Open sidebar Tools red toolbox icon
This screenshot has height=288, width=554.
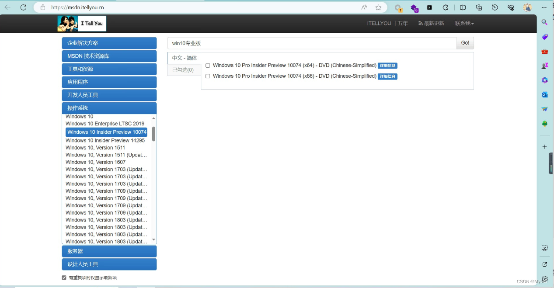[544, 51]
